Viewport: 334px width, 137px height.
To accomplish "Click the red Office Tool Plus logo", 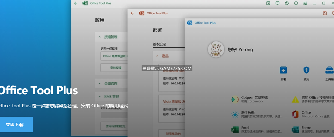I will [x=141, y=13].
